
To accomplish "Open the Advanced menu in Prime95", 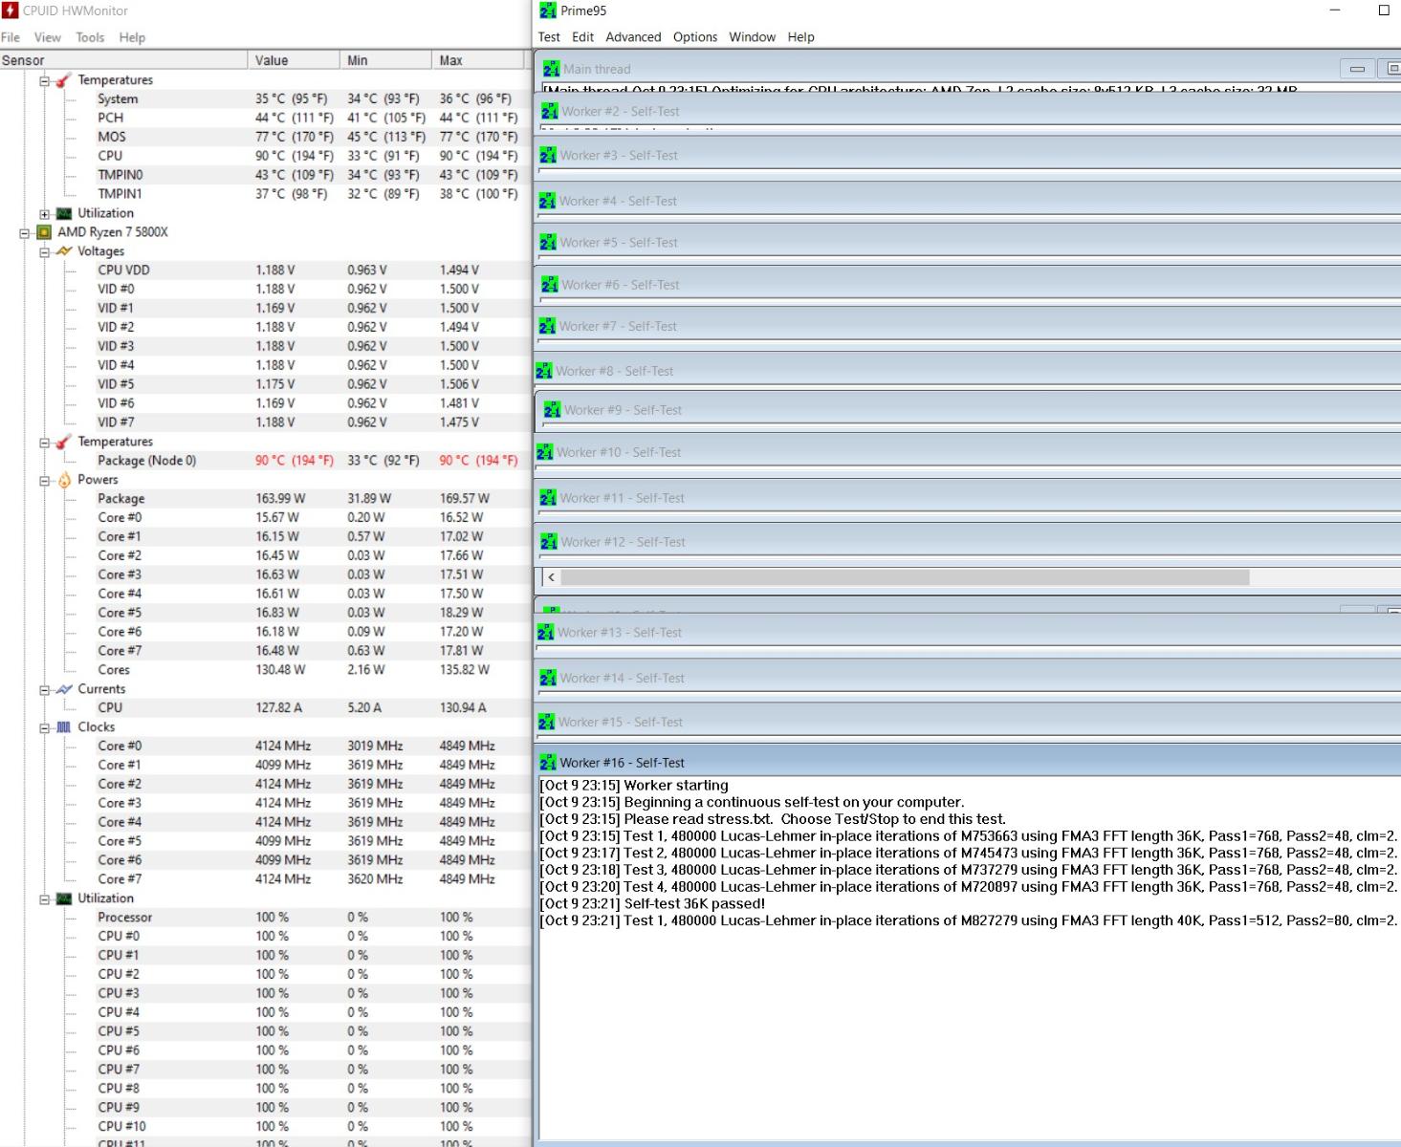I will [x=633, y=37].
